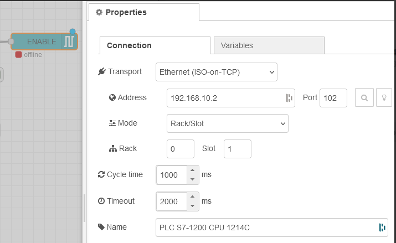Viewport: 396px width, 243px height.
Task: Click the ENABLE node's pulse icon
Action: click(69, 42)
